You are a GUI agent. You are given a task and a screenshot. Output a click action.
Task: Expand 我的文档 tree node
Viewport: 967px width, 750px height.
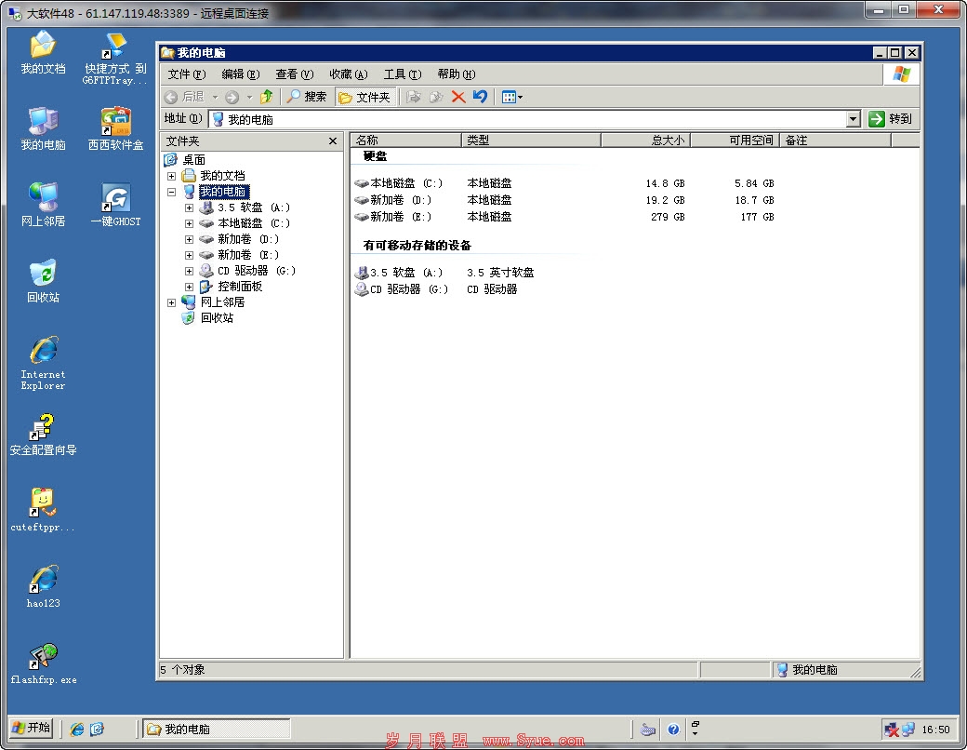click(x=171, y=176)
